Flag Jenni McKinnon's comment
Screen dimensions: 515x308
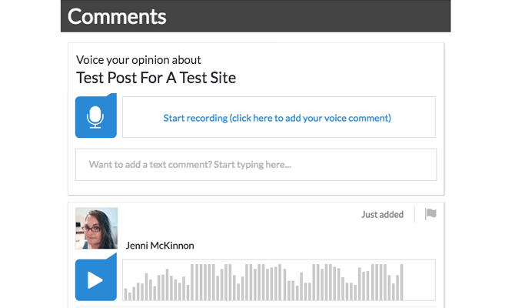(x=430, y=214)
